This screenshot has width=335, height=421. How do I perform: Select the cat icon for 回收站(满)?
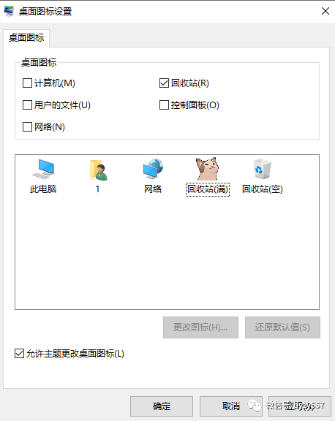[x=207, y=168]
